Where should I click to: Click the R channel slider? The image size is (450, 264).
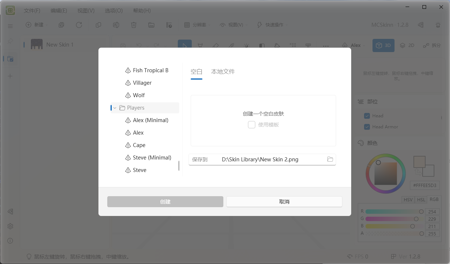pos(395,212)
